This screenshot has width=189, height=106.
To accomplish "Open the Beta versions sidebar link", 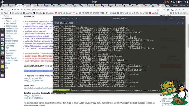I will pos(11,24).
